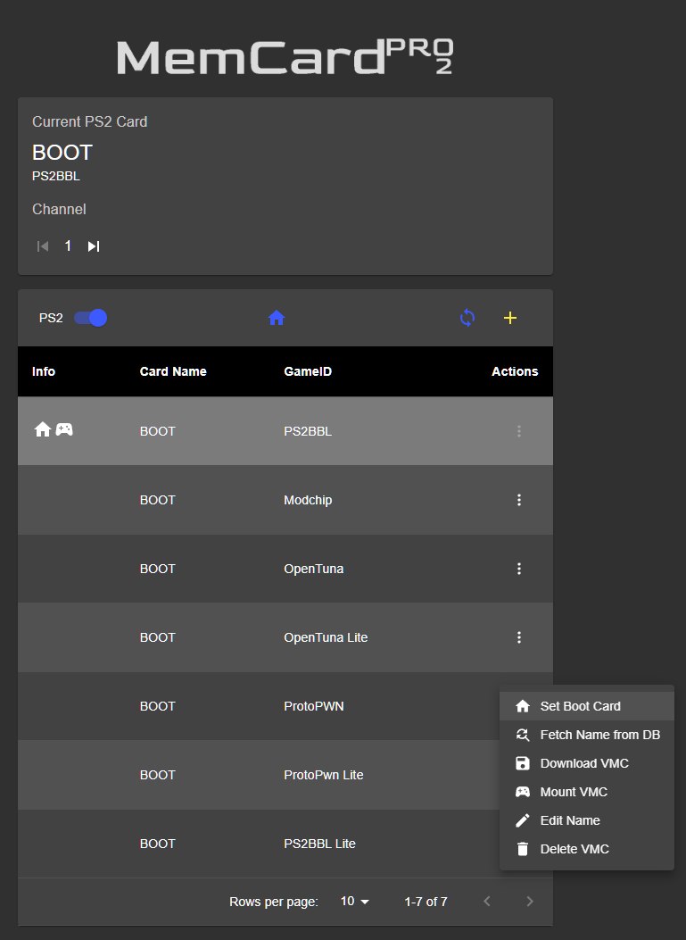This screenshot has width=686, height=940.
Task: Choose Mount VMC in context menu
Action: 574,792
